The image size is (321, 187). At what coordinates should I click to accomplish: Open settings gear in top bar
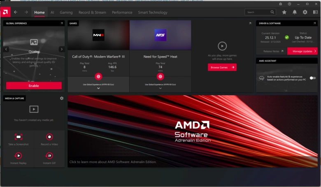tap(305, 12)
